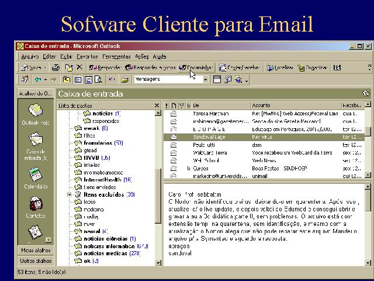Close the Lista de pastas pane

pos(157,106)
